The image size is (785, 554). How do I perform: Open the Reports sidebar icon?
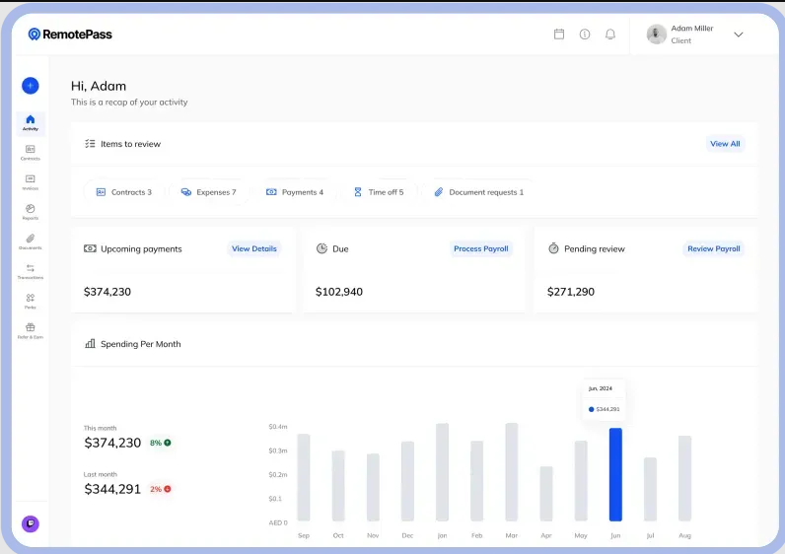(31, 211)
